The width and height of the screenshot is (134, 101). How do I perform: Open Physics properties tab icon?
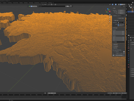[128, 59]
